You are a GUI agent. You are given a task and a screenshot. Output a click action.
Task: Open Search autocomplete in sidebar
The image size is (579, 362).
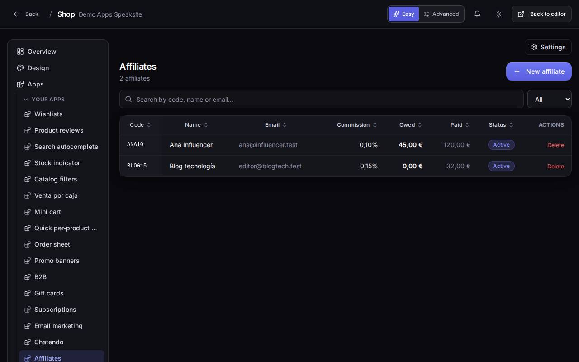tap(62, 147)
